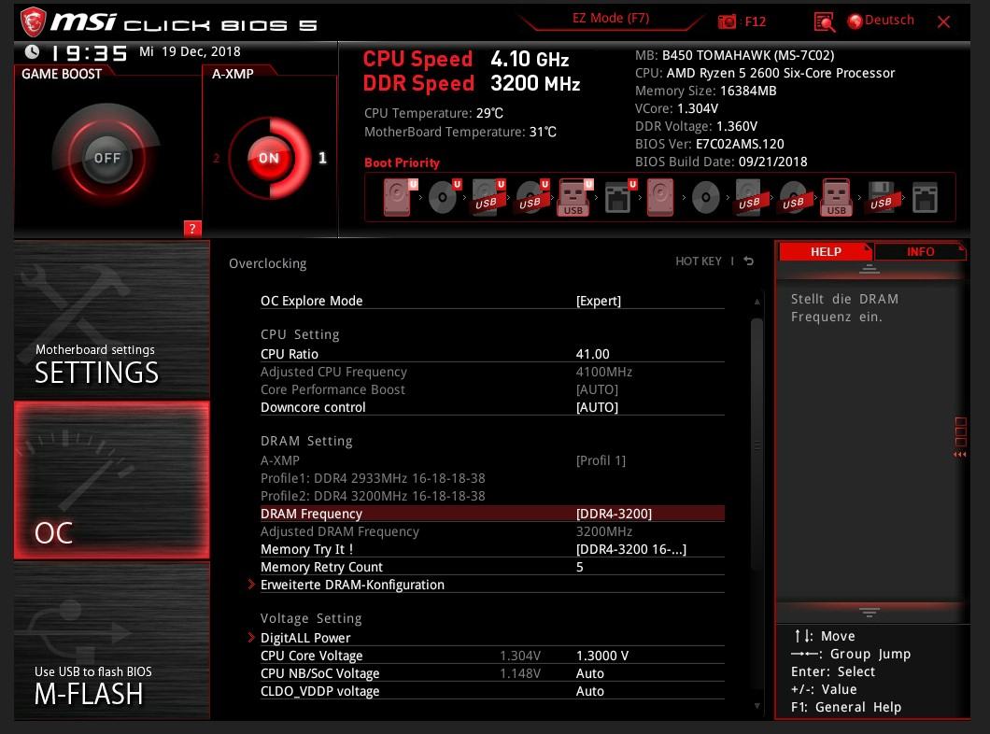The image size is (990, 734).
Task: Open M-FLASH to flash BIOS via USB
Action: (x=112, y=641)
